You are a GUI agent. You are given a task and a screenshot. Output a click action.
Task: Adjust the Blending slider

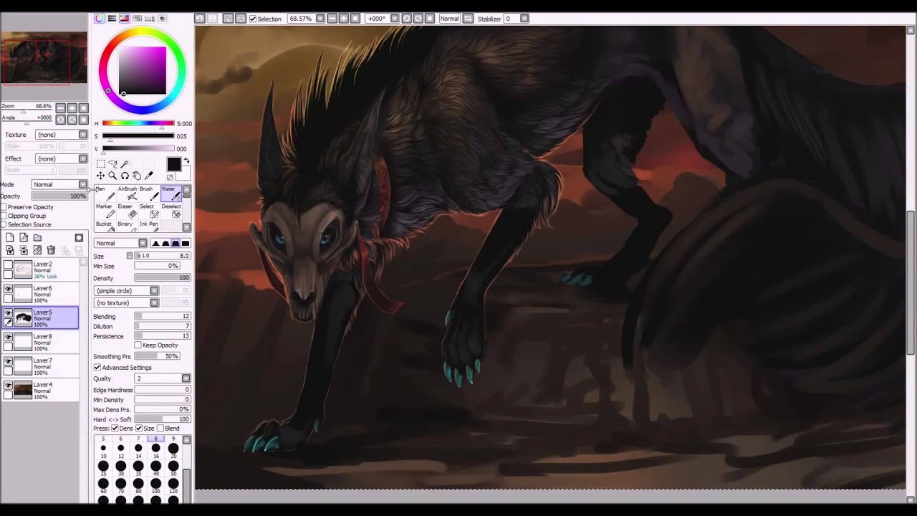[163, 316]
